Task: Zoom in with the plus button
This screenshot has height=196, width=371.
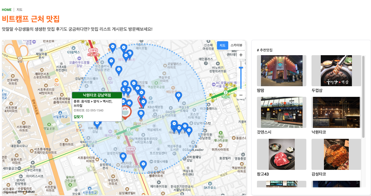Action: point(241,55)
